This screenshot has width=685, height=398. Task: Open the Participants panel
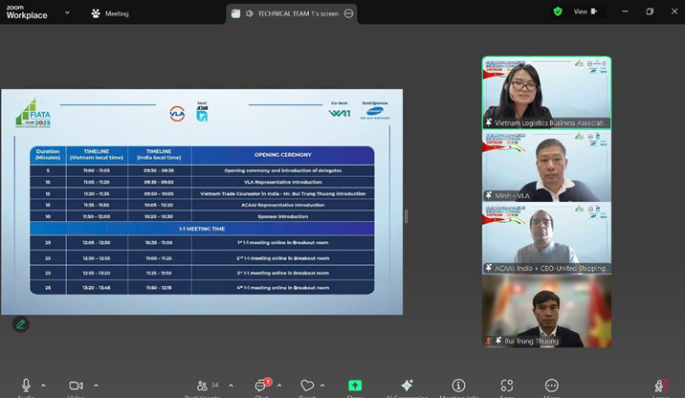point(203,385)
